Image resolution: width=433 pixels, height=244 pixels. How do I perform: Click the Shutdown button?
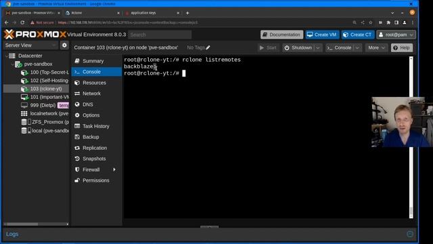point(298,47)
